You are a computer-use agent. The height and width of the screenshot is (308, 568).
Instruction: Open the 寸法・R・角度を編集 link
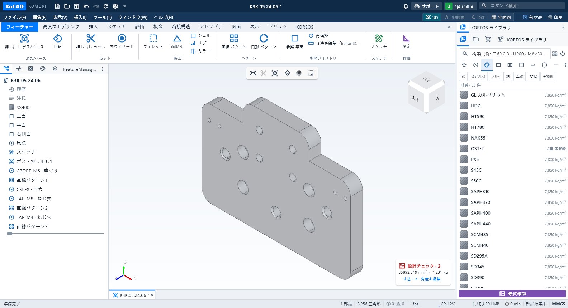(422, 279)
